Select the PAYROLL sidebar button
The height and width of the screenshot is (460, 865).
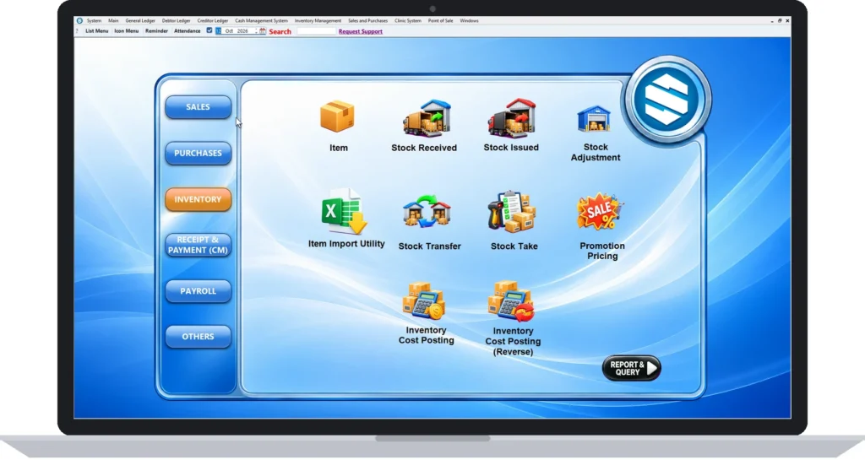[x=198, y=291]
